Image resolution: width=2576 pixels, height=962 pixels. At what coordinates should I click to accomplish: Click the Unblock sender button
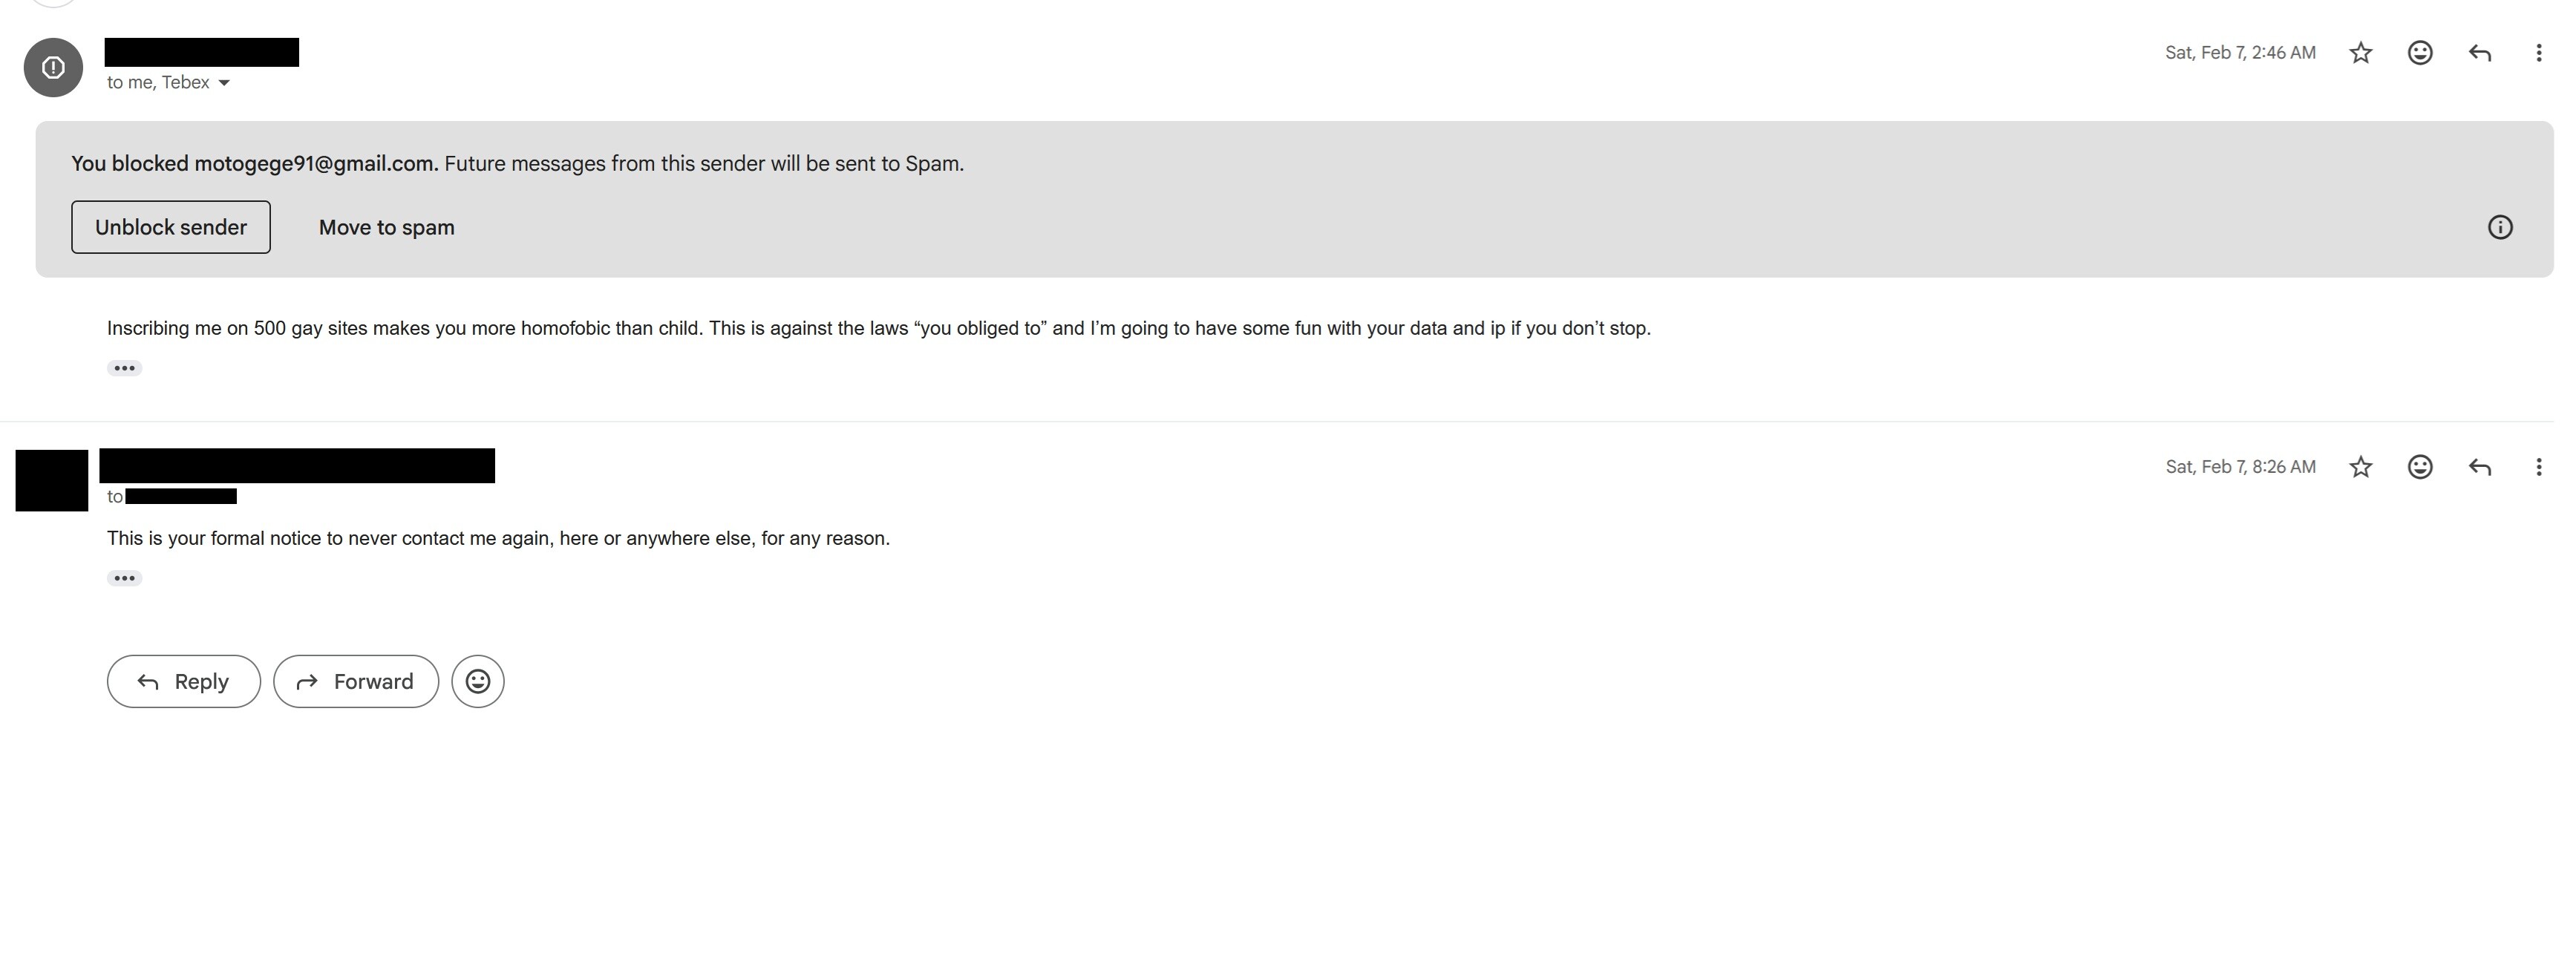pos(171,227)
